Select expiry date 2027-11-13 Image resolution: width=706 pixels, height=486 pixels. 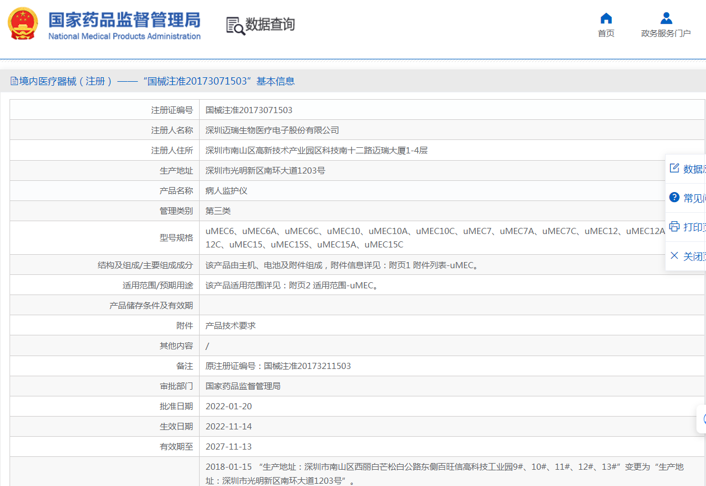click(229, 447)
